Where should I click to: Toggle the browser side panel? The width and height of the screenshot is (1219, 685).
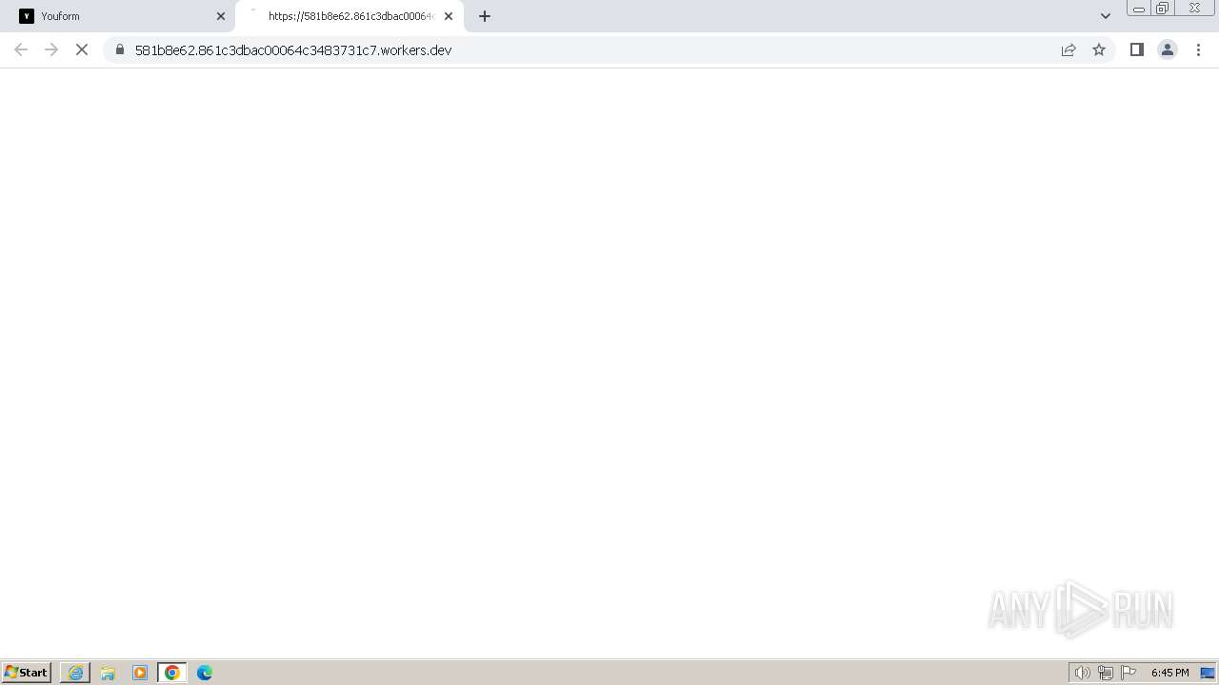[1137, 49]
